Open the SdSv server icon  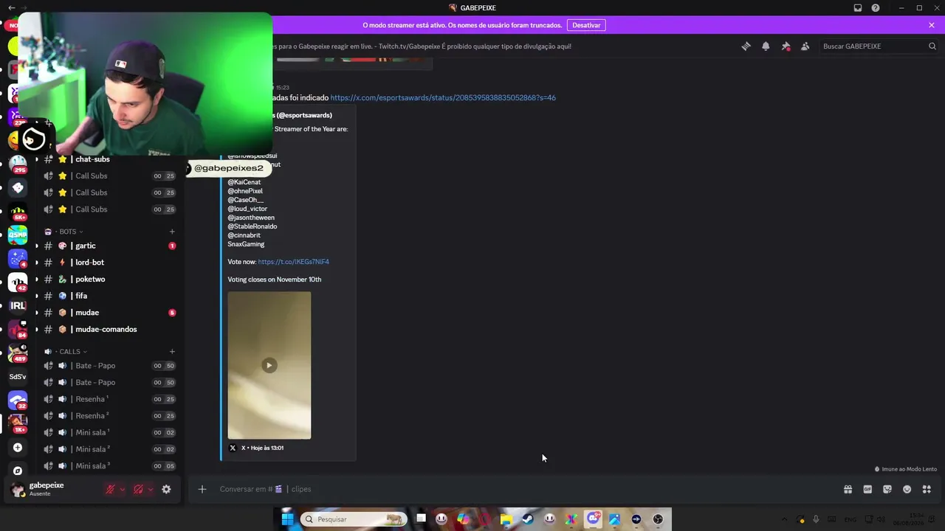(x=18, y=377)
